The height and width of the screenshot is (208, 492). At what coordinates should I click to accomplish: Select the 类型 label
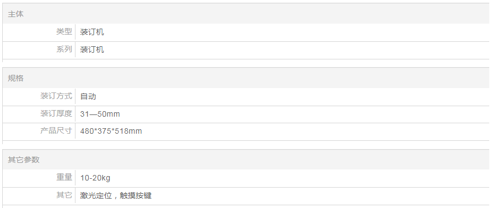point(64,31)
